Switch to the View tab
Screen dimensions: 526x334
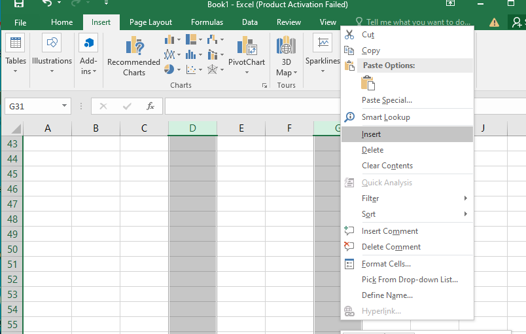point(328,22)
